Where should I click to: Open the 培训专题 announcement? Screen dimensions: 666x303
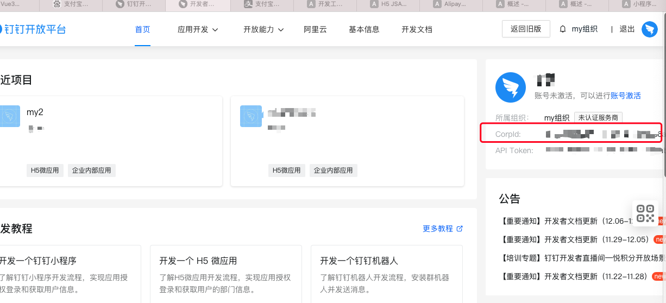581,258
